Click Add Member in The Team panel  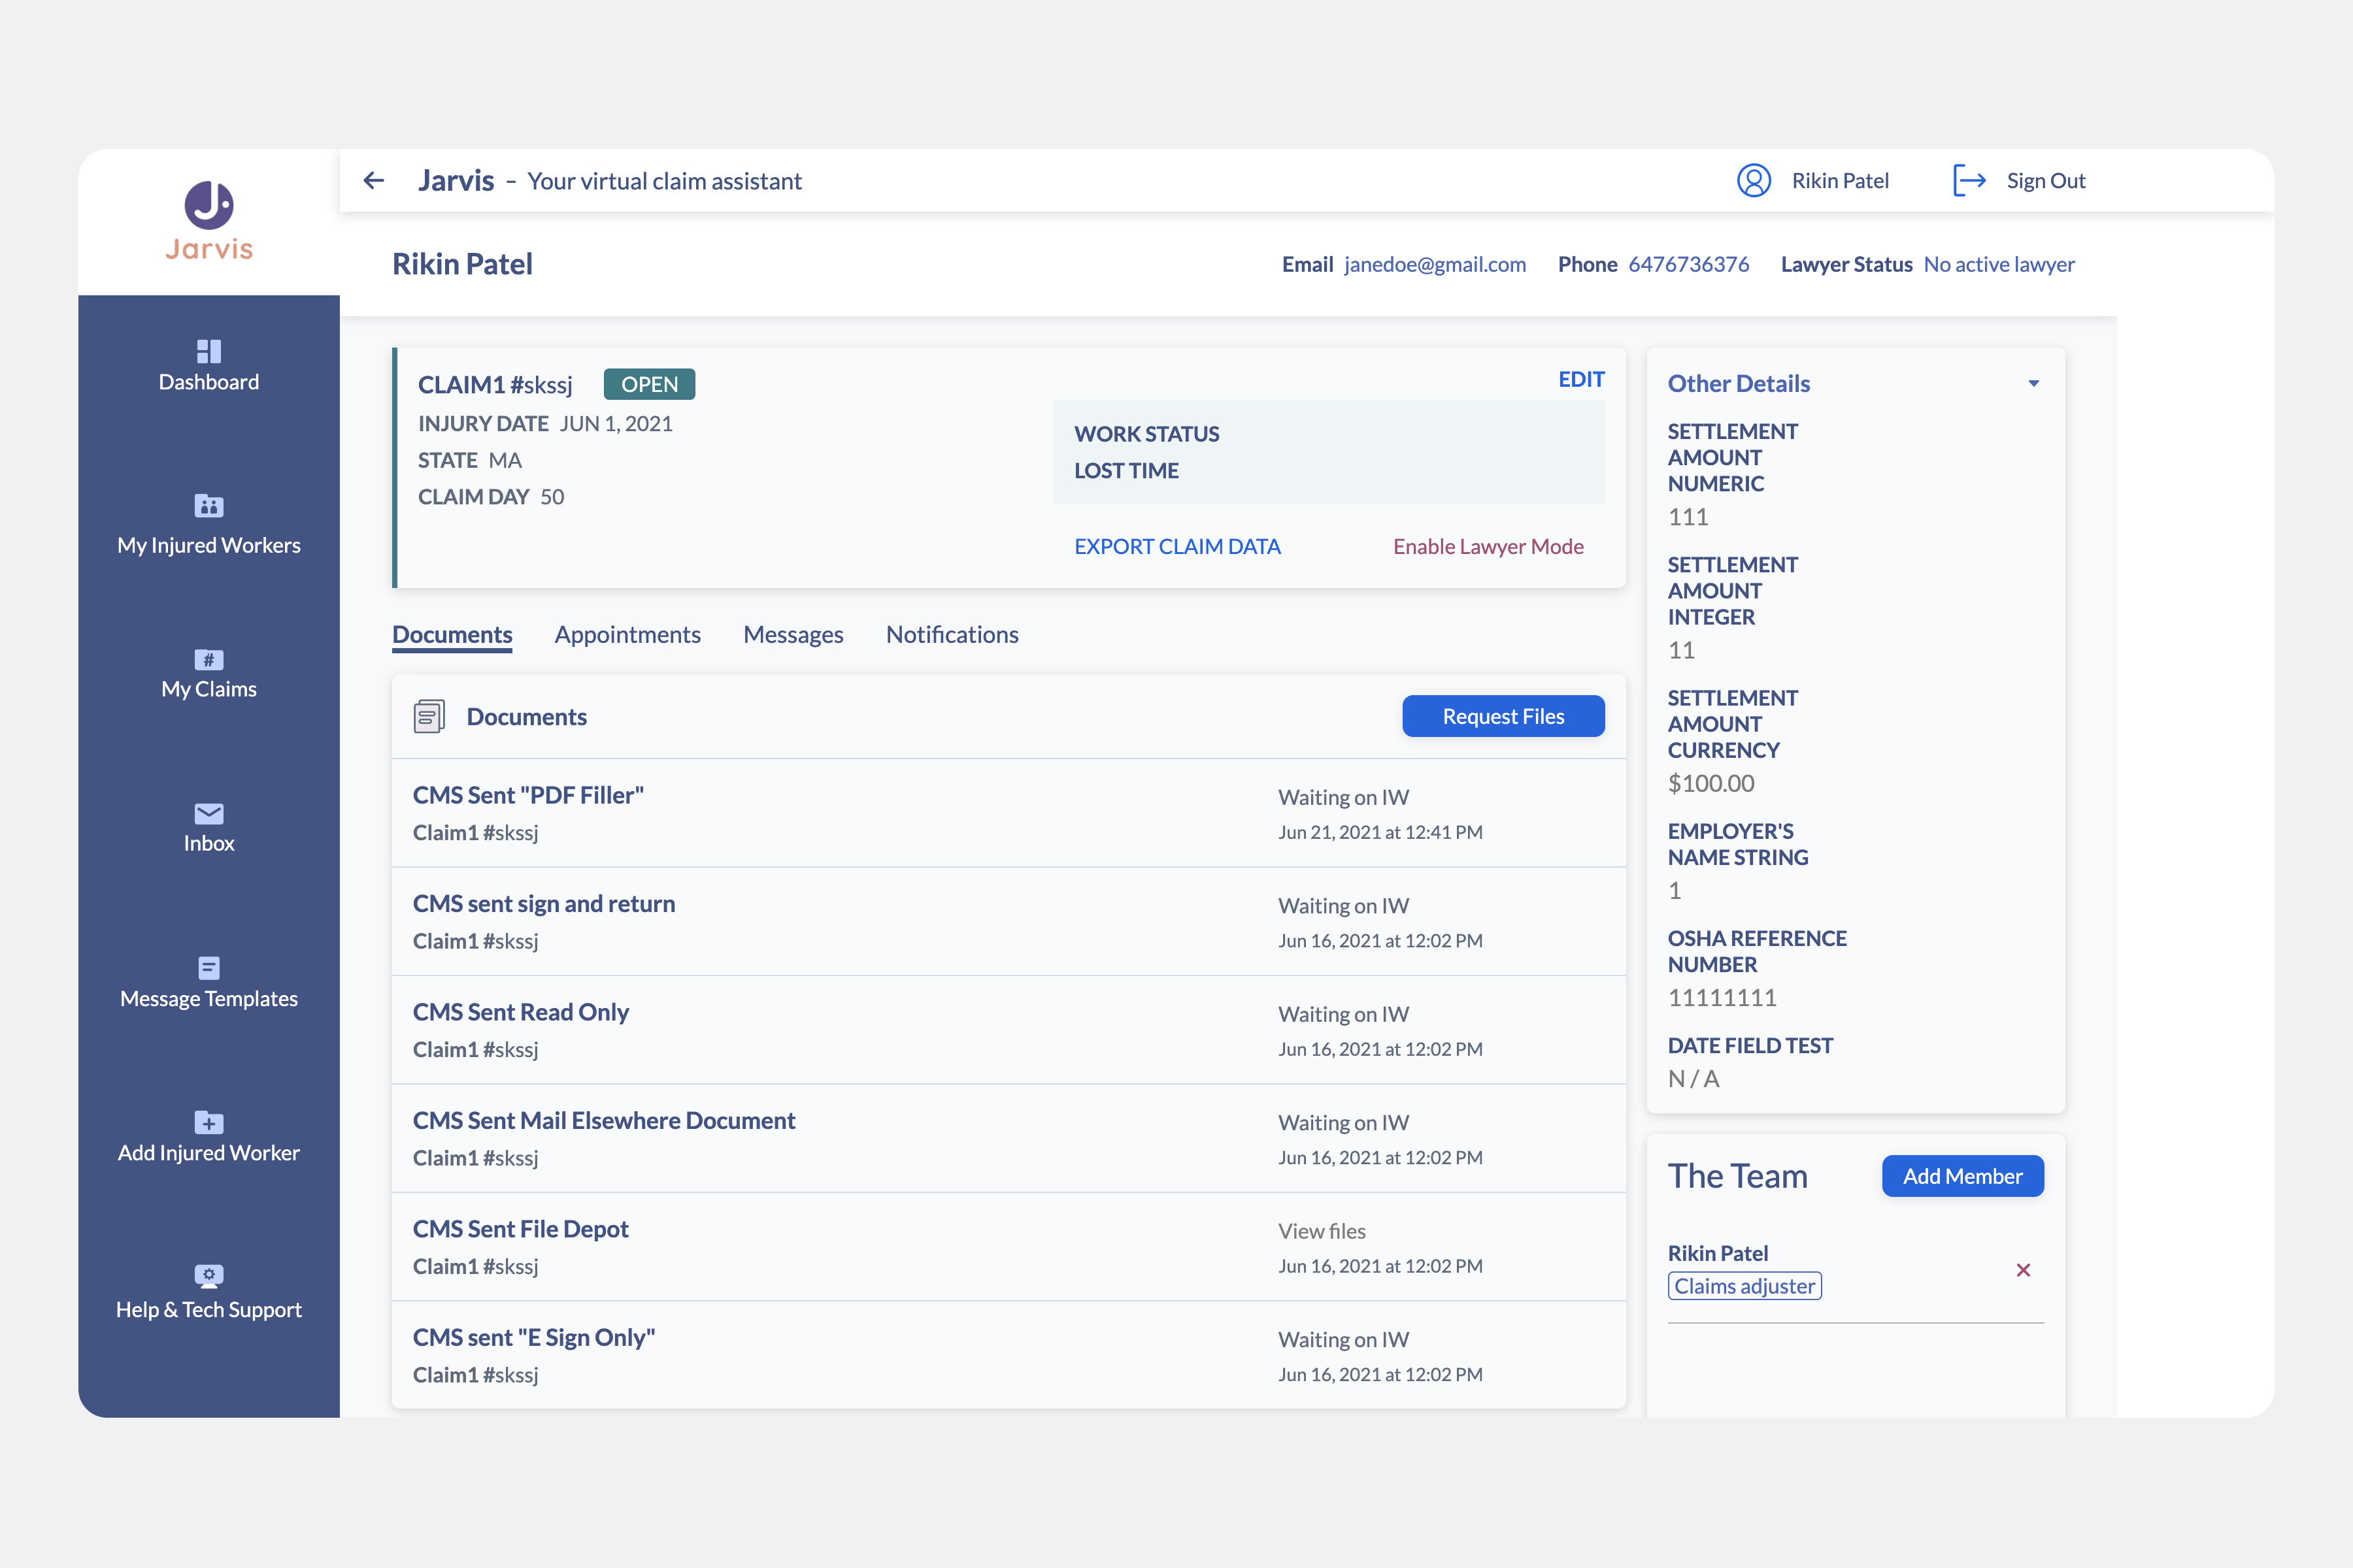(x=1962, y=1176)
